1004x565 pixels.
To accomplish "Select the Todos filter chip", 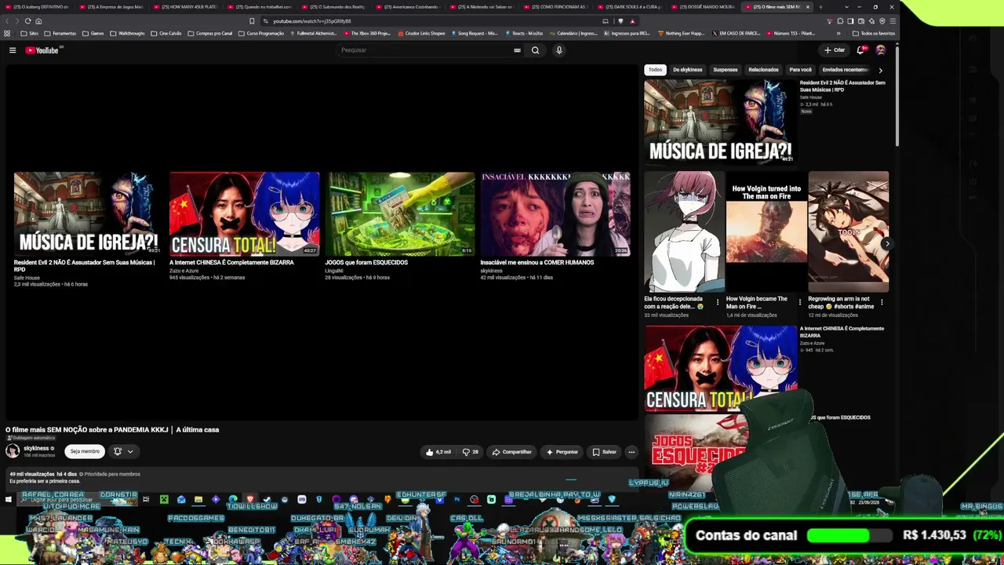I will 655,70.
